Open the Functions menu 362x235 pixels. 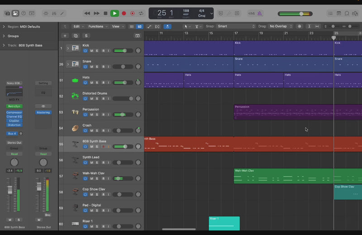pyautogui.click(x=97, y=27)
